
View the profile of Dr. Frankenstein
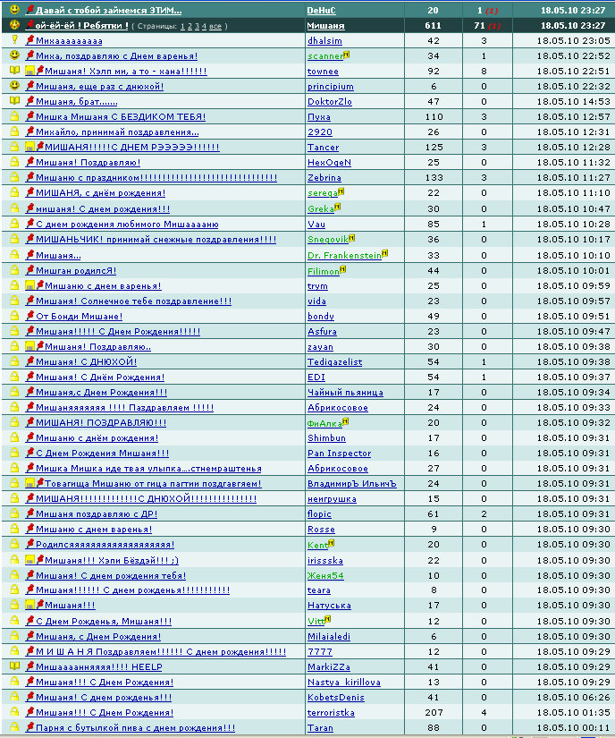(344, 256)
